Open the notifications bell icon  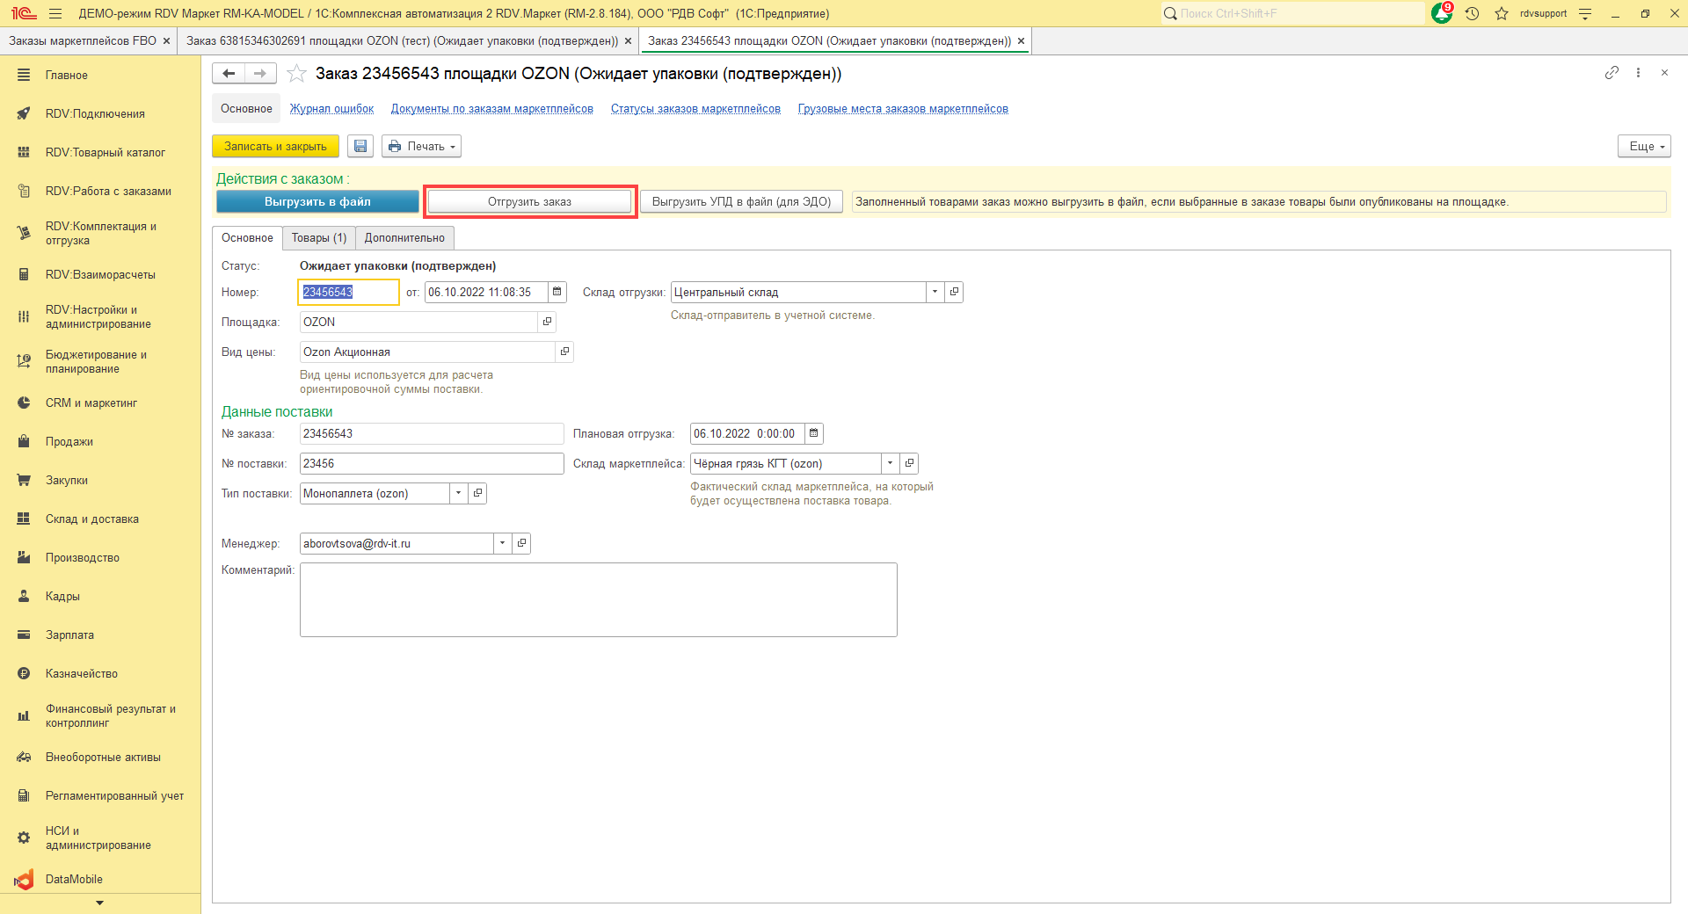click(1442, 13)
